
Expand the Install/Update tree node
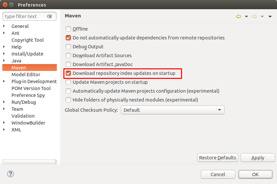(4, 54)
